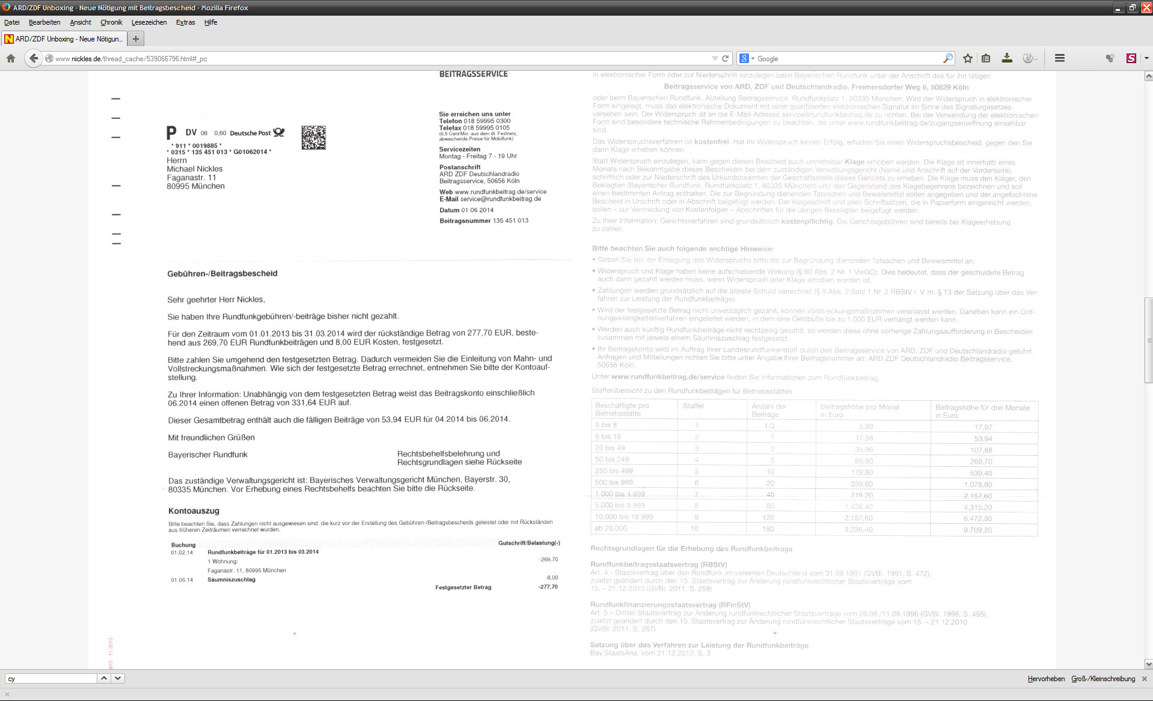Click the Säumniszuschlag booking row
The image size is (1153, 701).
[x=364, y=579]
